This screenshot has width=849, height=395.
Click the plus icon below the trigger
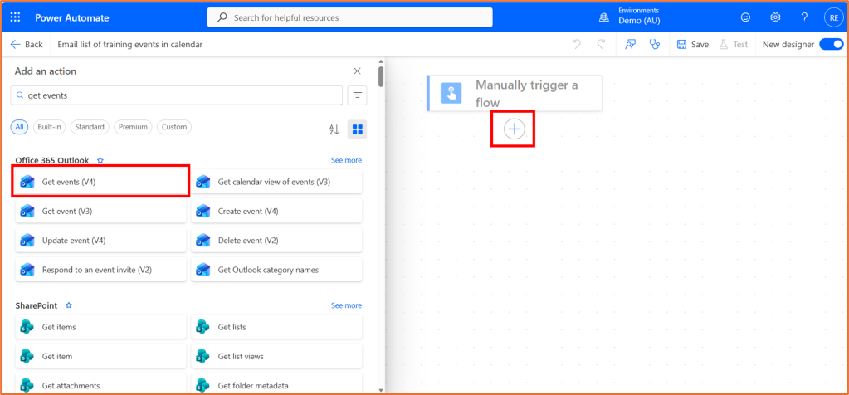[x=515, y=129]
